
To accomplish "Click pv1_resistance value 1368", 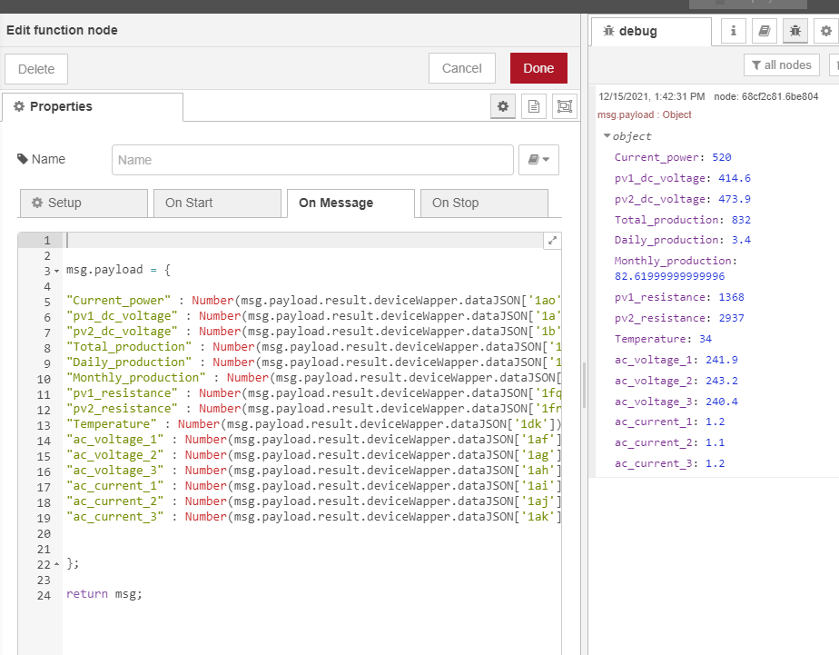I will click(x=732, y=297).
